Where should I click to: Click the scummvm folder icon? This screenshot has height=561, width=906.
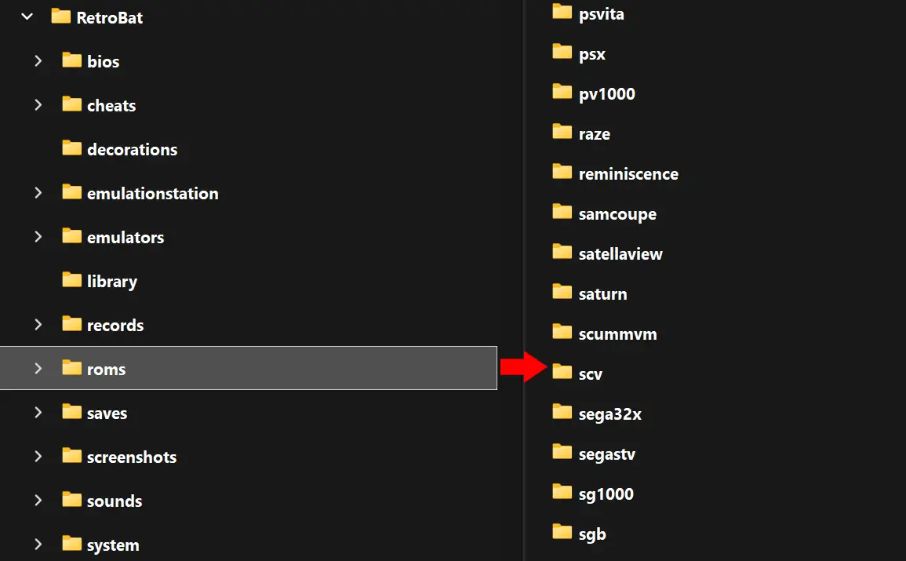tap(562, 332)
